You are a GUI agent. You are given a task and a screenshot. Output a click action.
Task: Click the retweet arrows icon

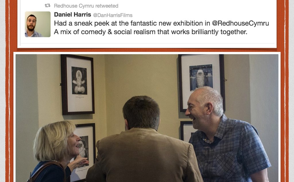(x=47, y=6)
